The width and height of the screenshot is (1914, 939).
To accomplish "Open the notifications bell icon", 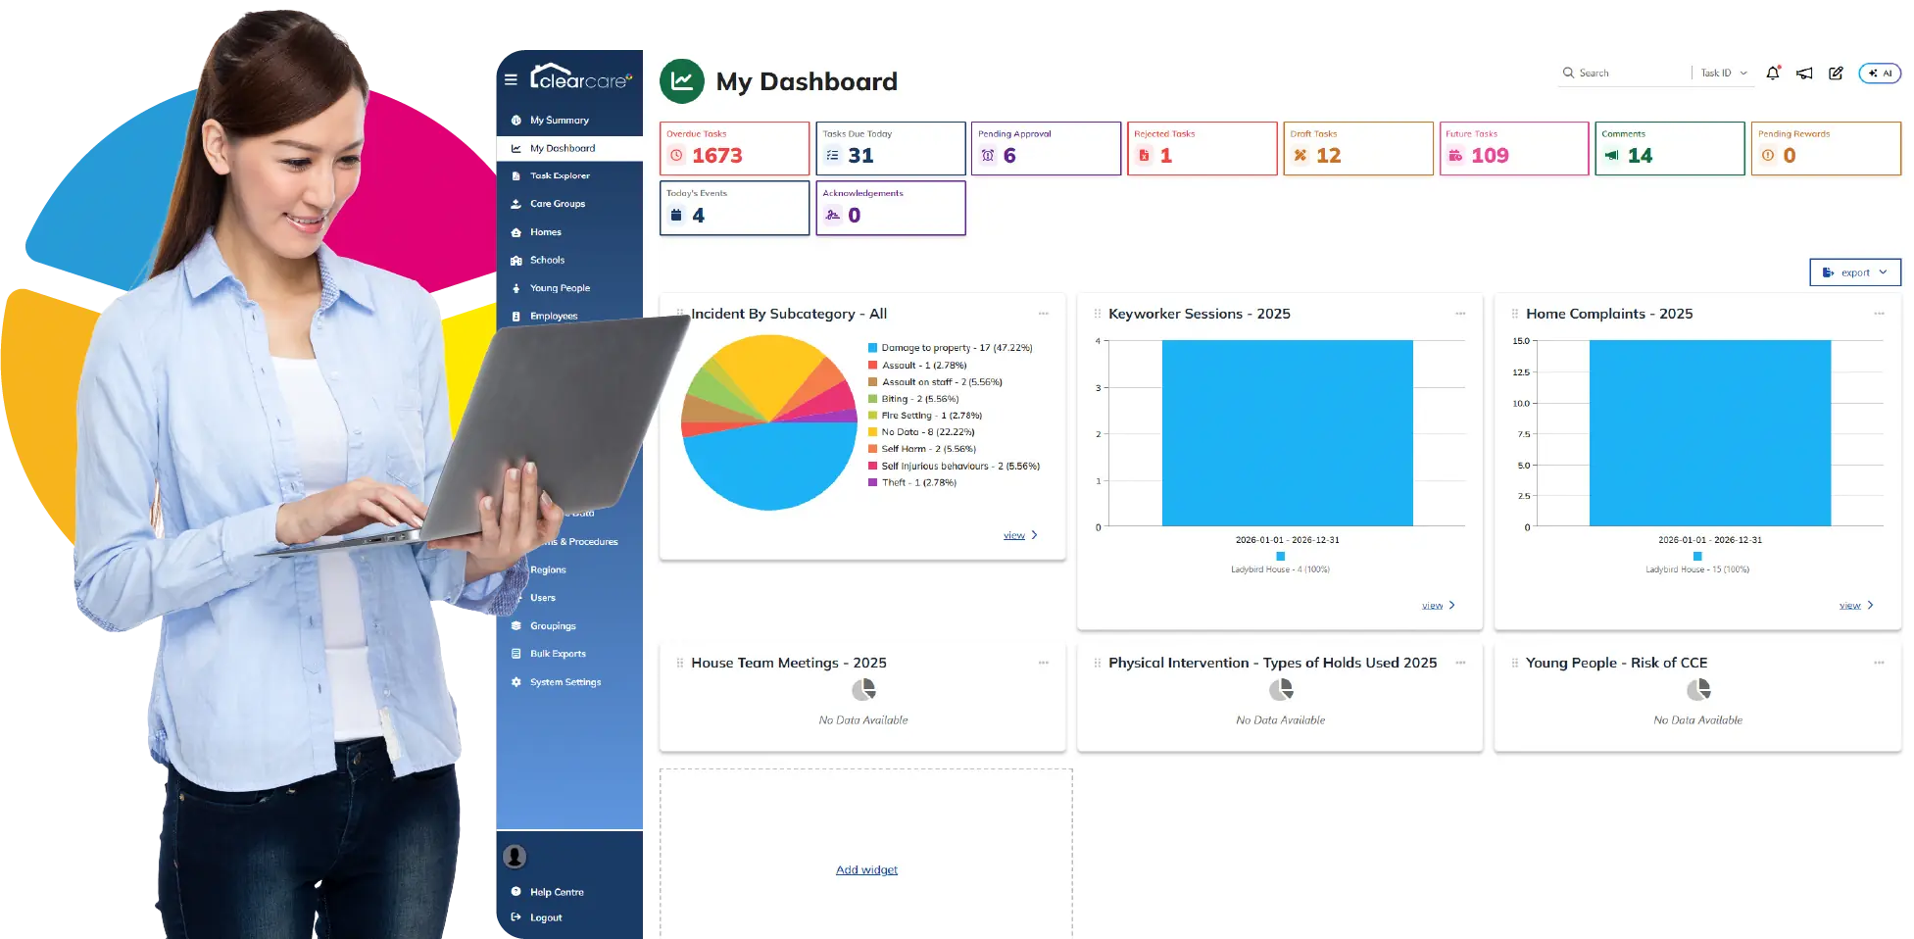I will click(x=1772, y=73).
